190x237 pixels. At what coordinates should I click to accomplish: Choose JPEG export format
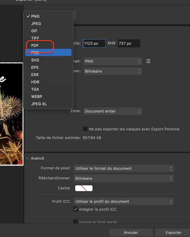(48, 24)
